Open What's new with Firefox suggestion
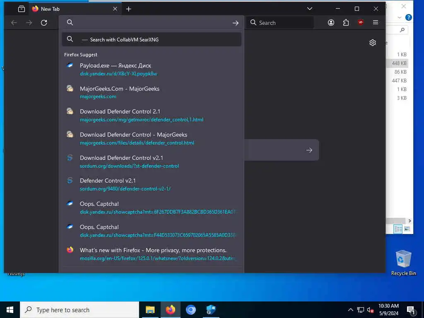The image size is (424, 318). coord(152,254)
